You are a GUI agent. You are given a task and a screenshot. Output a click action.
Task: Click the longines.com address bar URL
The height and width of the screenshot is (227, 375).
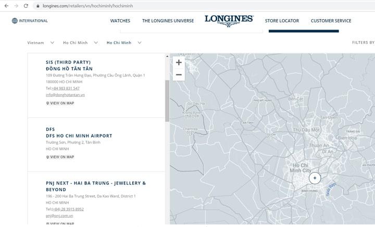(88, 6)
